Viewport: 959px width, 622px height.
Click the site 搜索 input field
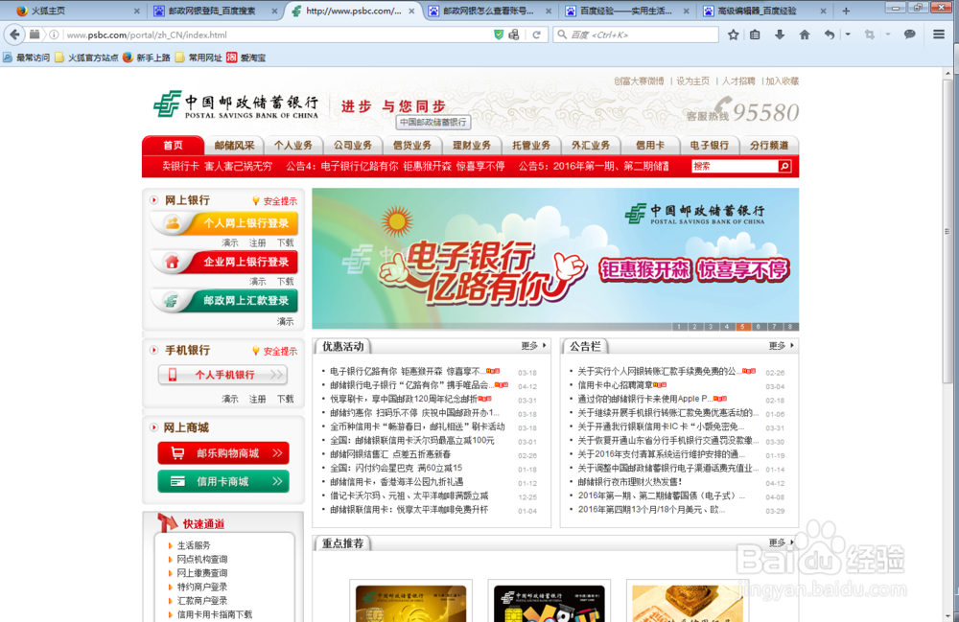[736, 166]
